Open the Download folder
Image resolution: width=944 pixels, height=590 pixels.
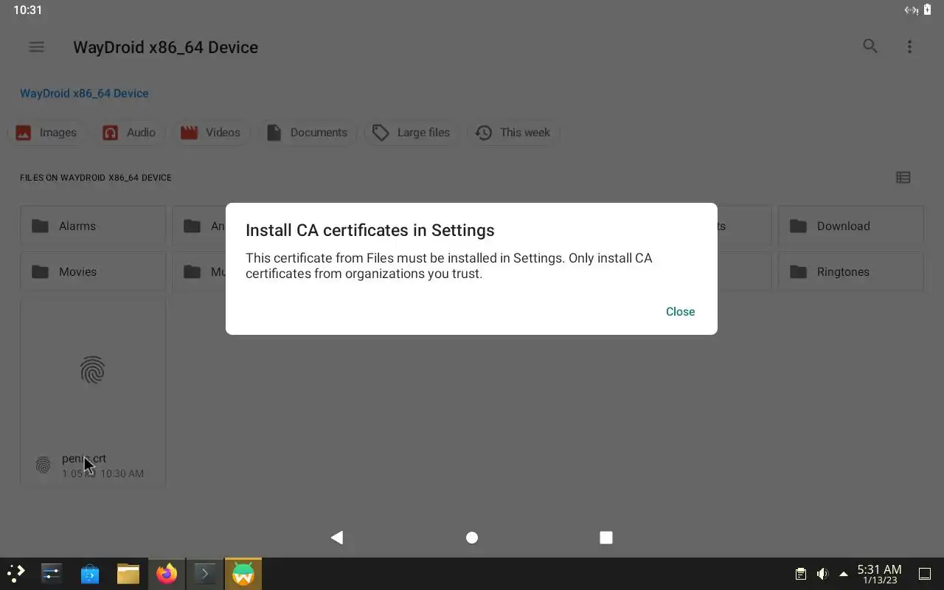pyautogui.click(x=850, y=226)
